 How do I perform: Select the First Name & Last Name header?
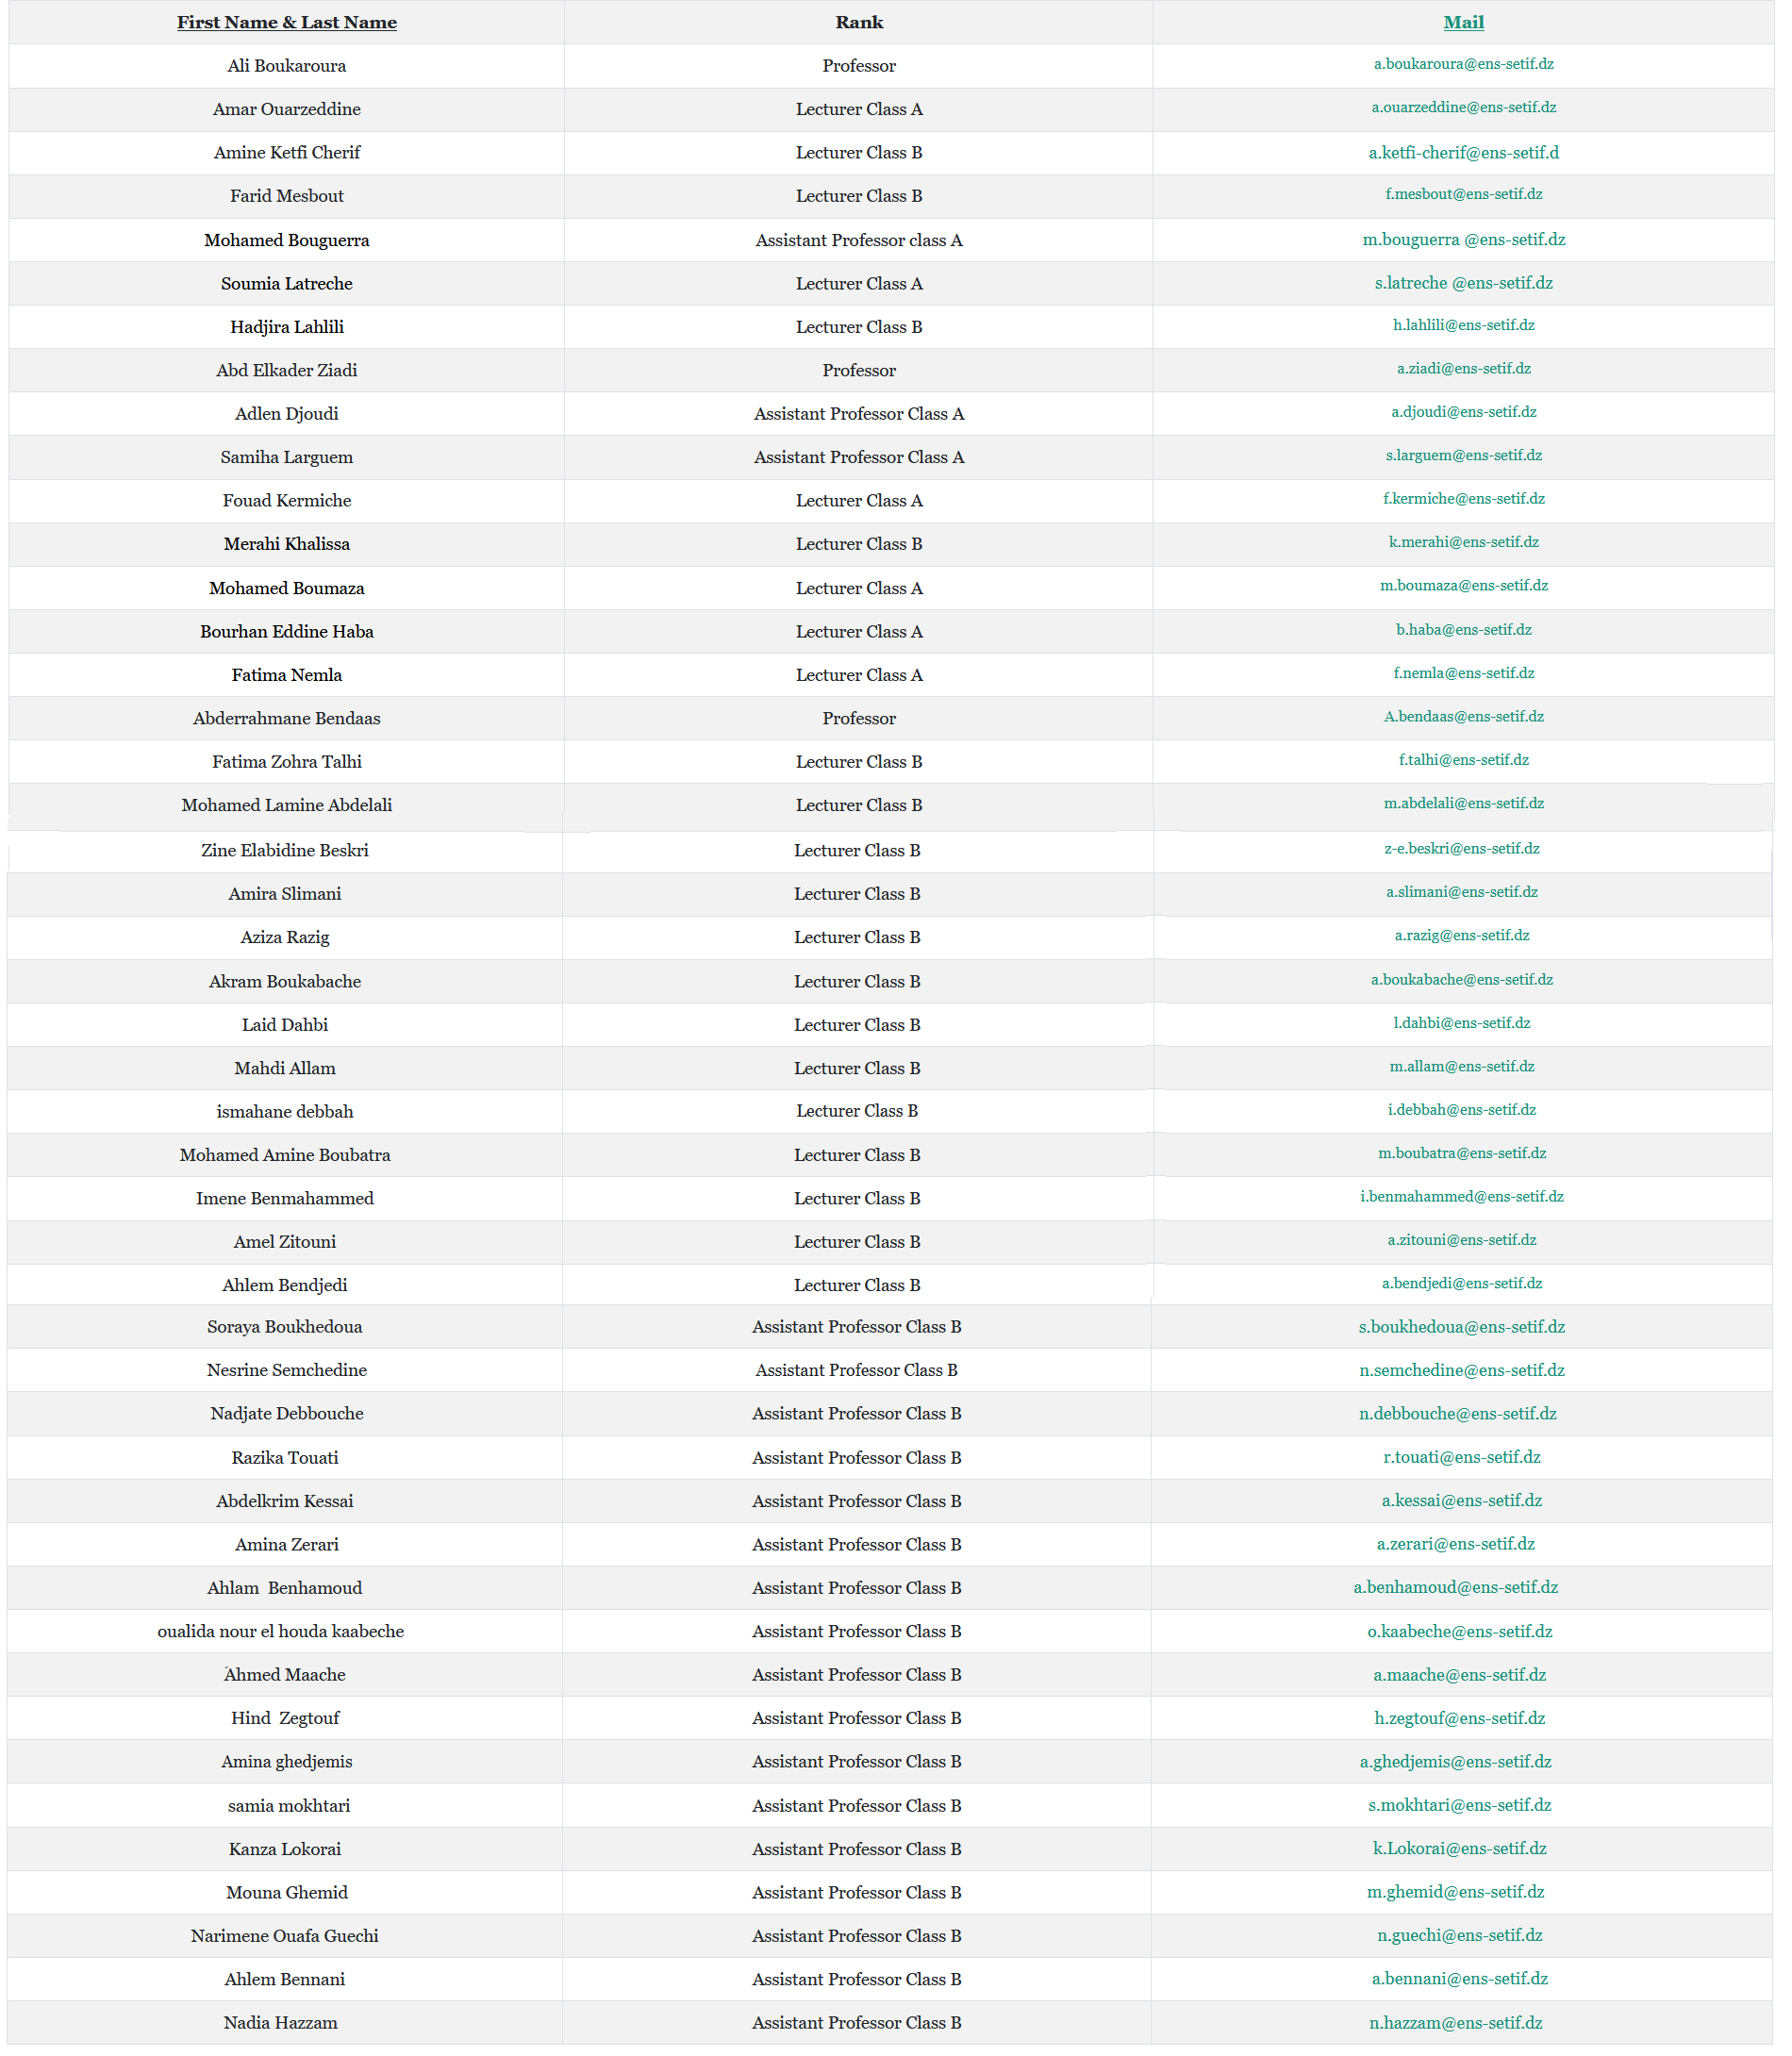[287, 22]
